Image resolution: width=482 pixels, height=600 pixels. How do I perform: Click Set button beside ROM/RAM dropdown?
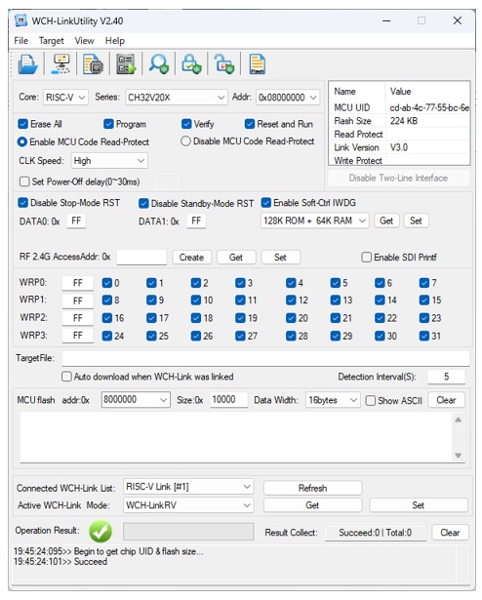[x=416, y=220]
